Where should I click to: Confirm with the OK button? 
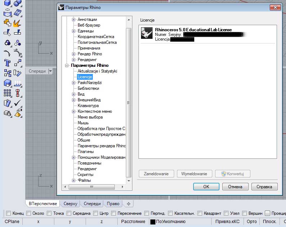click(x=206, y=186)
